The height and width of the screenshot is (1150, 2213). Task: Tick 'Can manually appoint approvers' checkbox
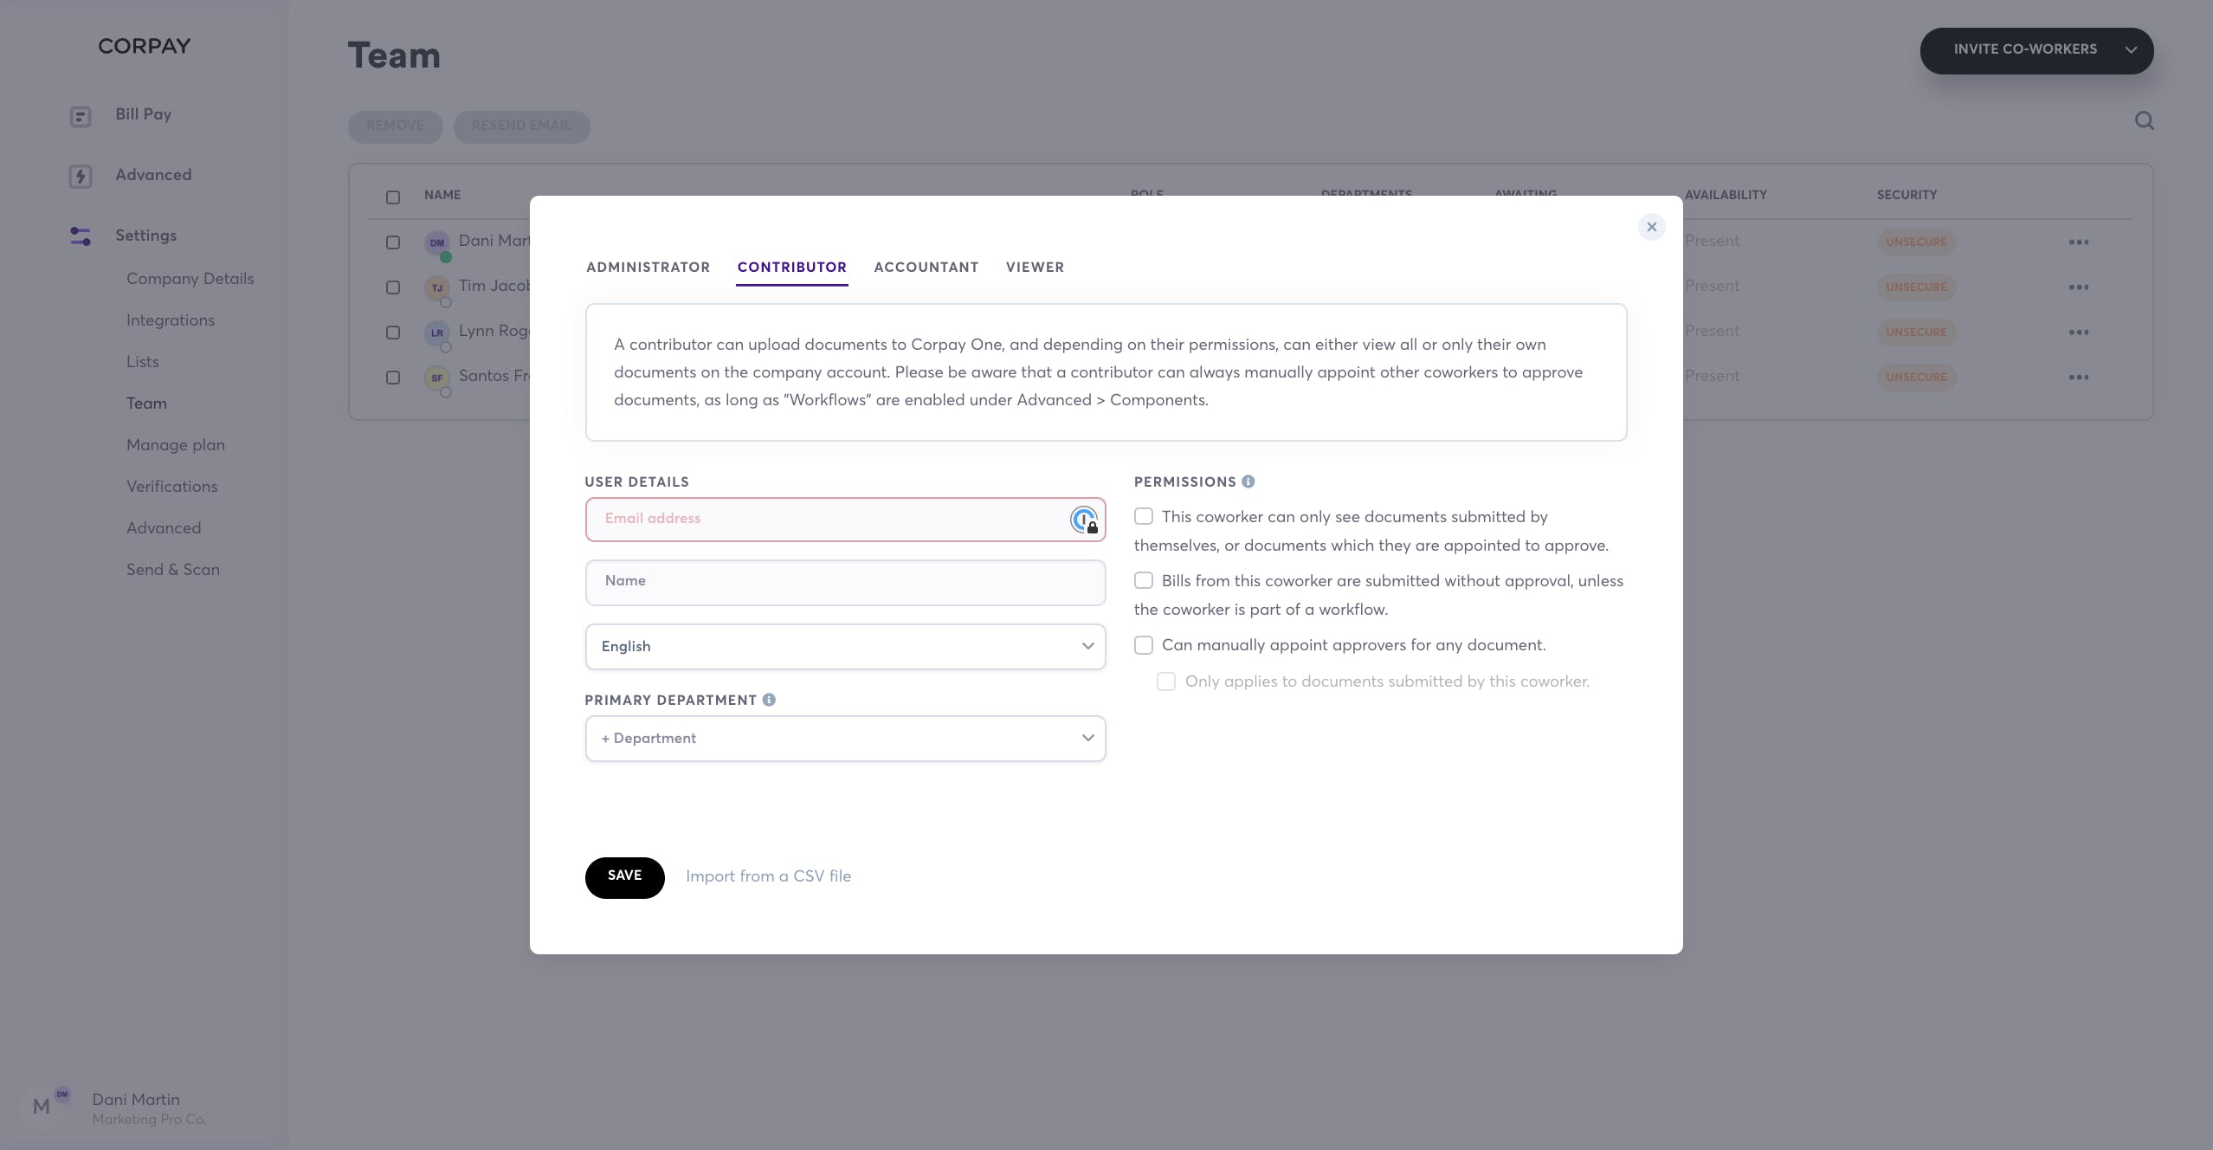point(1144,645)
